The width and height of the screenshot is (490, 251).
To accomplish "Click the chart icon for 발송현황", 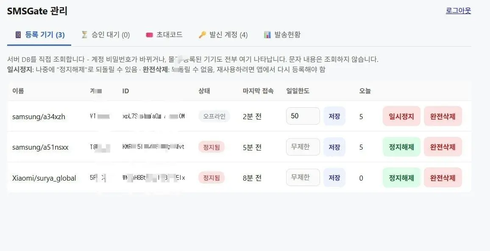I will (267, 34).
